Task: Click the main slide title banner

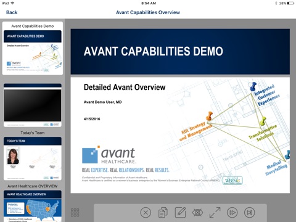Action: (180, 52)
